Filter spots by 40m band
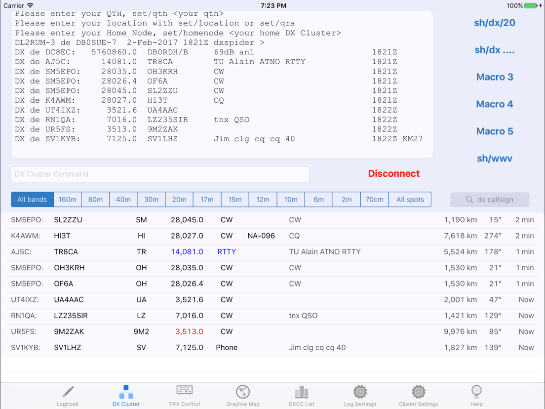Screen dimensions: 545x409 123,200
